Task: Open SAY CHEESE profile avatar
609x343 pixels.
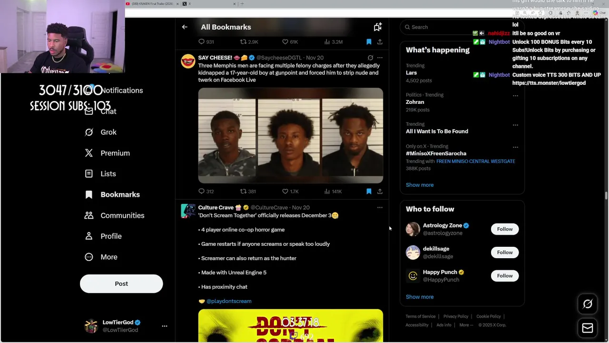Action: pyautogui.click(x=188, y=61)
